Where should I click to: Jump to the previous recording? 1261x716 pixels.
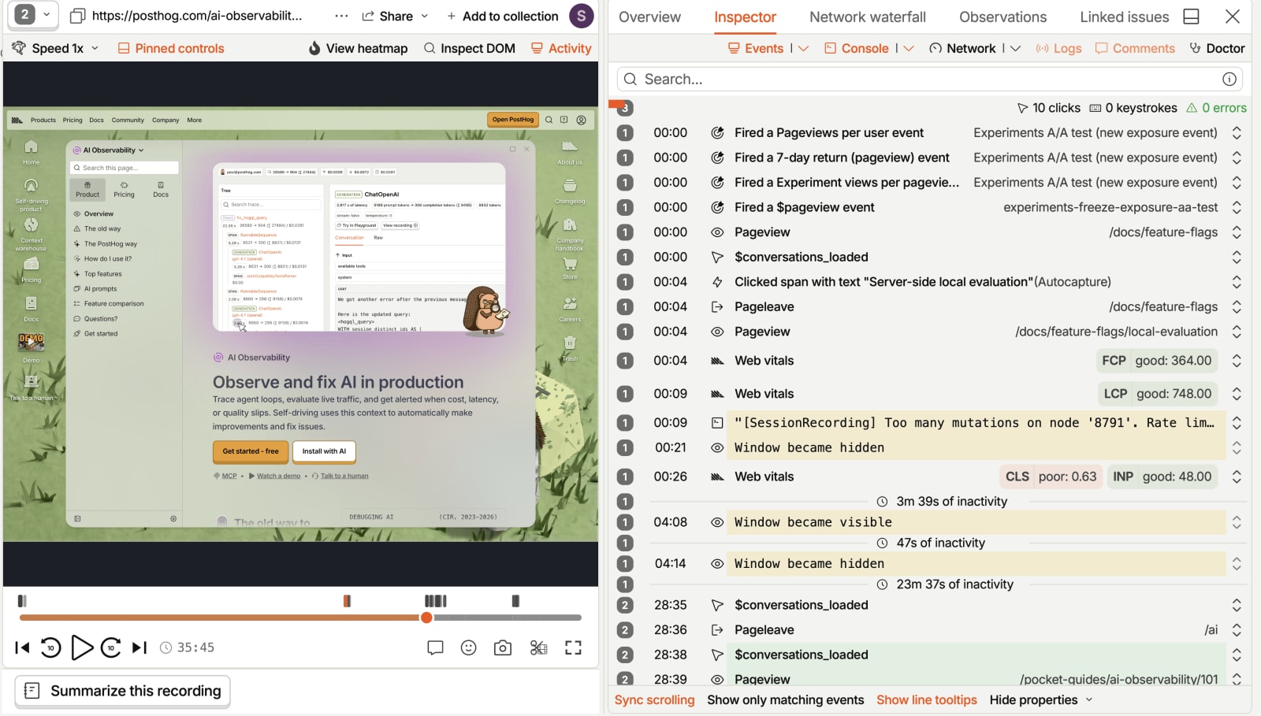pos(22,647)
